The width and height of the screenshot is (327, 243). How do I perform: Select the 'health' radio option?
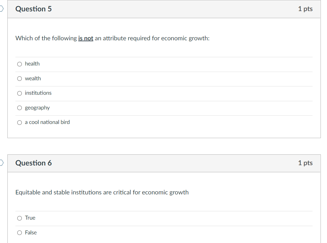tap(19, 64)
